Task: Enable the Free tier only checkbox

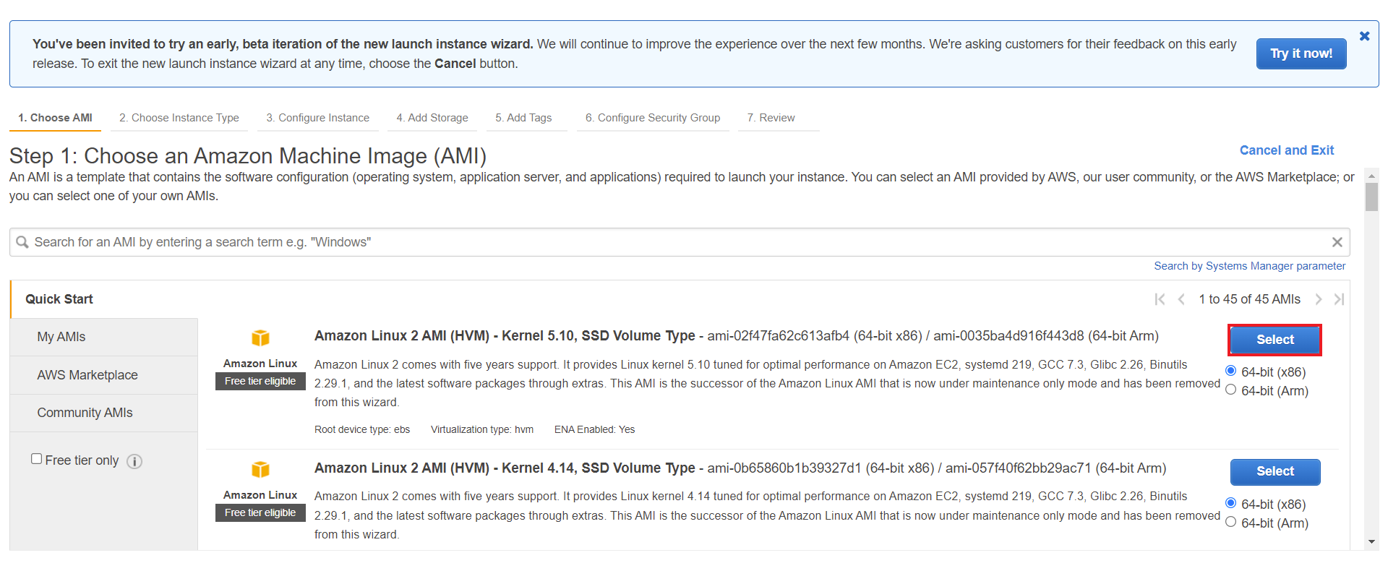Action: pyautogui.click(x=36, y=459)
